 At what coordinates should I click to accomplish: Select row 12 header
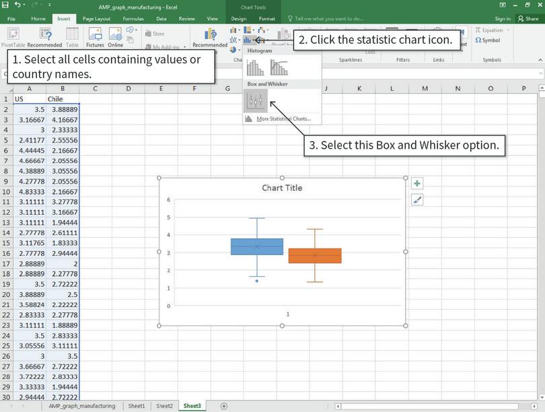(6, 212)
